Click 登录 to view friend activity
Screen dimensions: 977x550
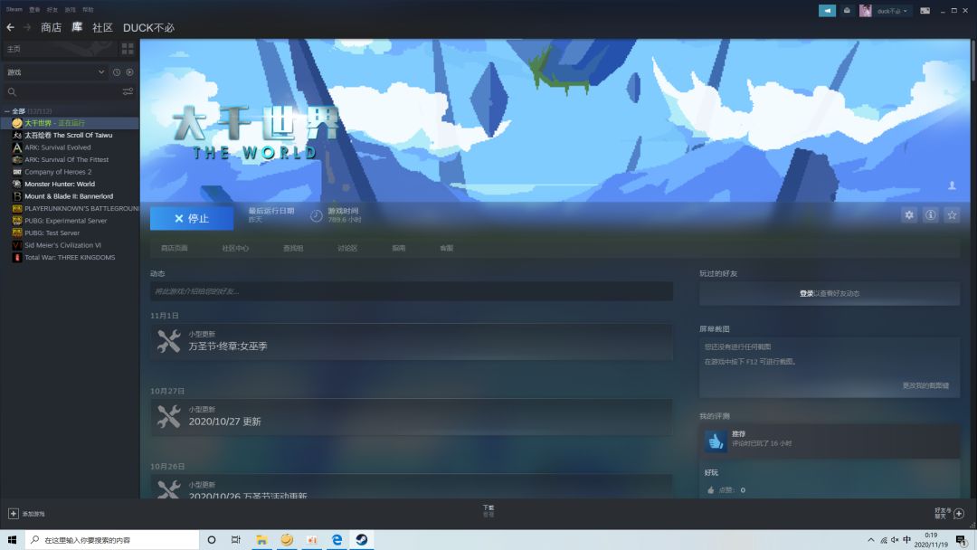[x=806, y=293]
